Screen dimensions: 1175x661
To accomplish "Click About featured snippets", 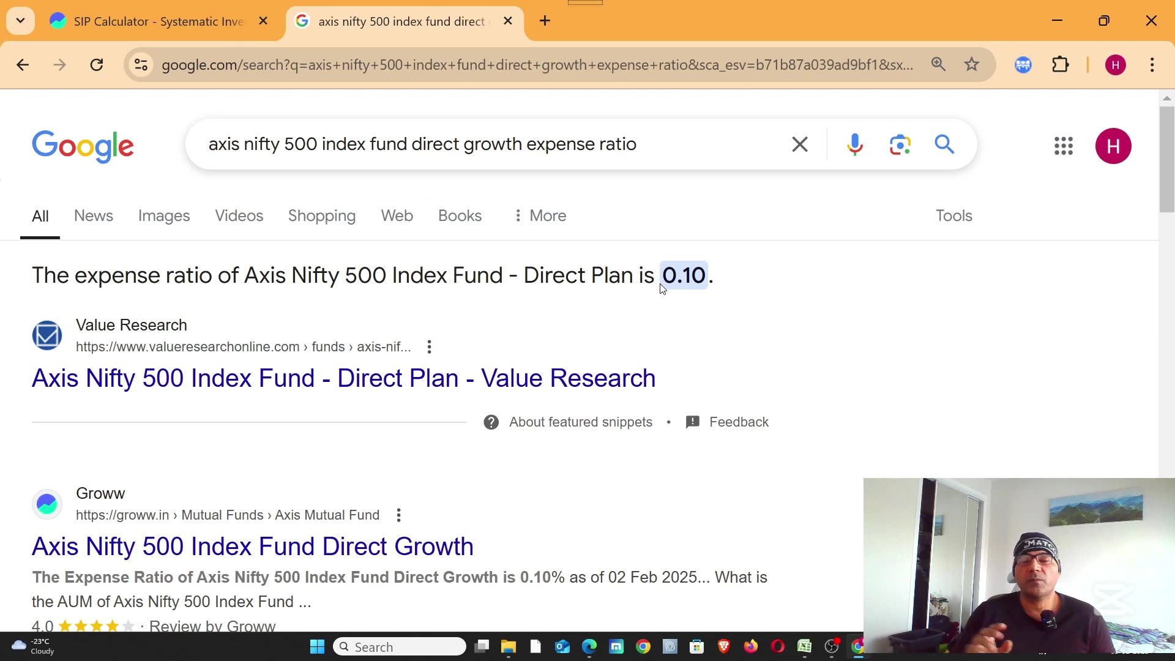I will (580, 422).
